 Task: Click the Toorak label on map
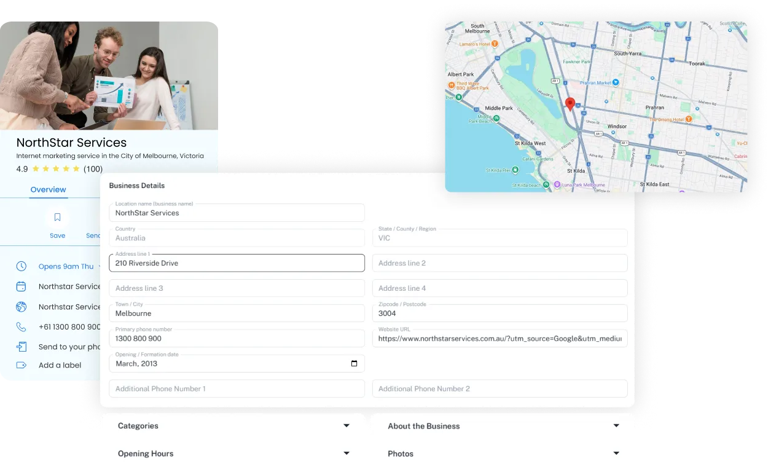[x=697, y=63]
